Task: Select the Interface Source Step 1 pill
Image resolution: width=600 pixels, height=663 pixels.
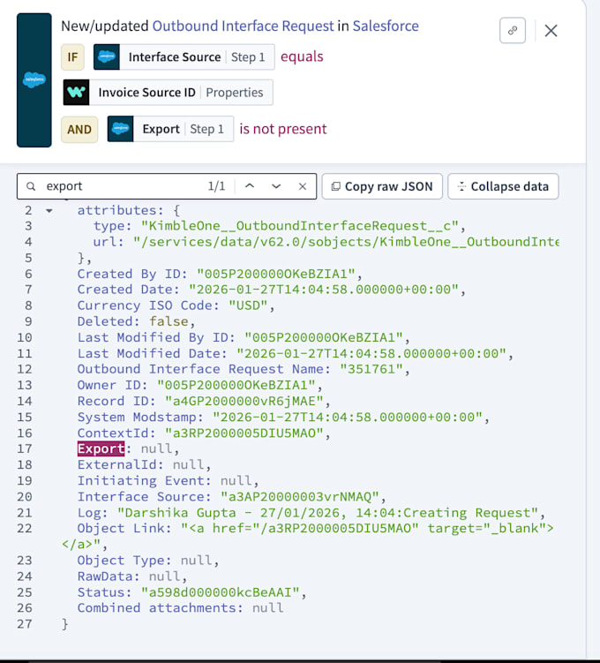Action: [184, 57]
